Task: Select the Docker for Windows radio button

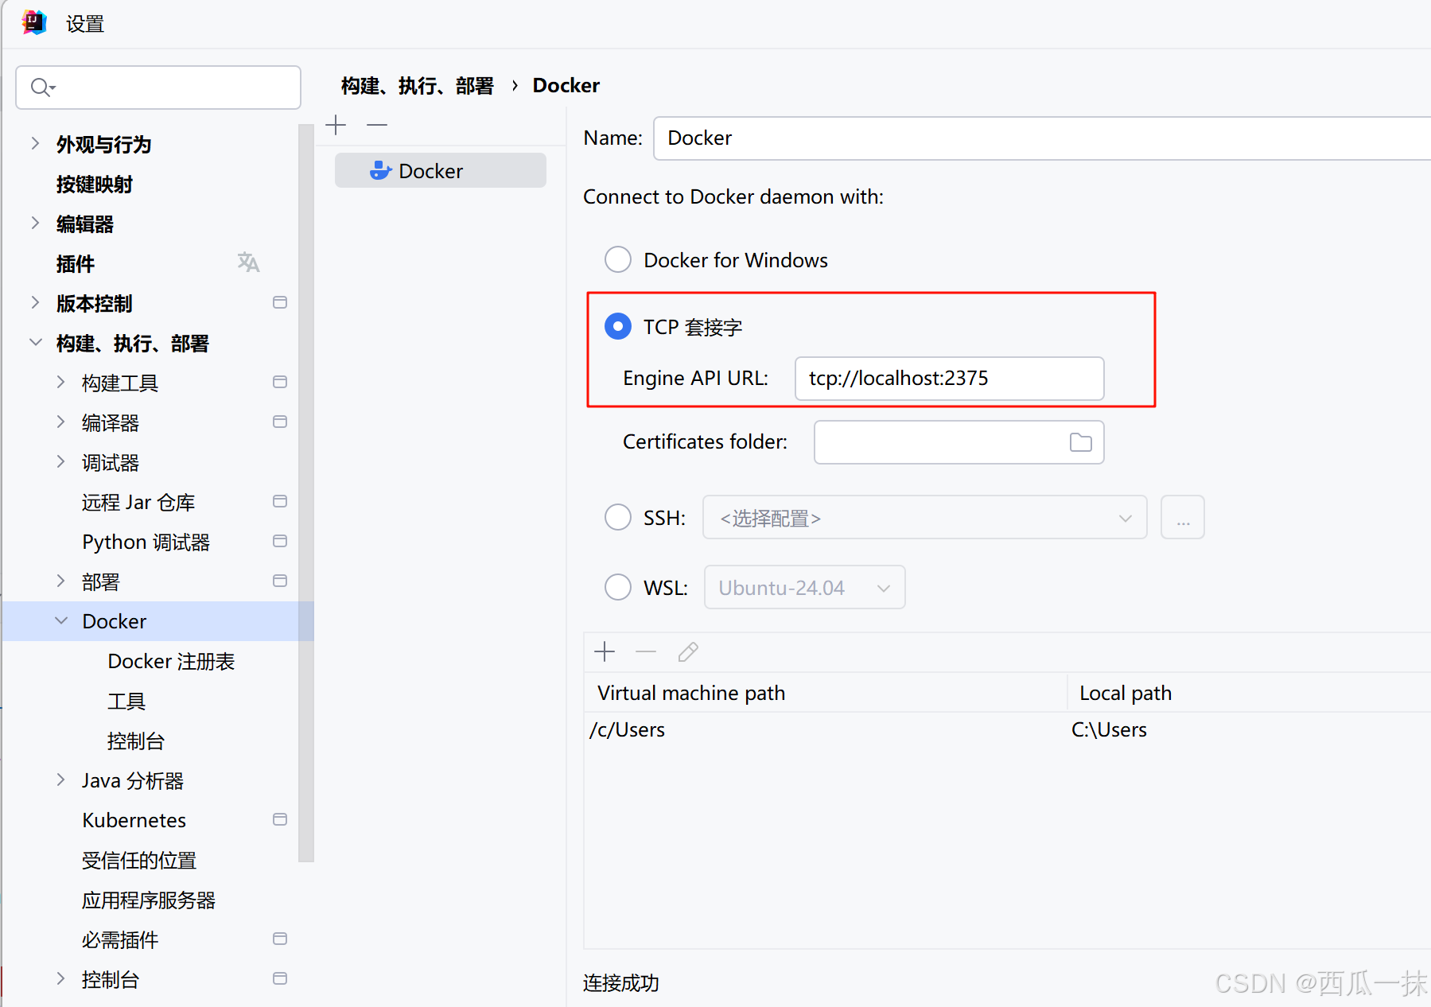Action: click(618, 259)
